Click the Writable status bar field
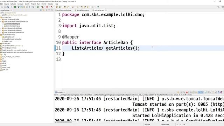 [x=147, y=125]
